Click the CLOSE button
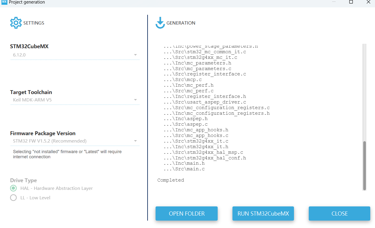Image resolution: width=375 pixels, height=228 pixels. (x=339, y=214)
